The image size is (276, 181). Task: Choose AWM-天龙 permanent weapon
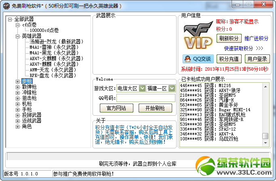pyautogui.click(x=53, y=70)
